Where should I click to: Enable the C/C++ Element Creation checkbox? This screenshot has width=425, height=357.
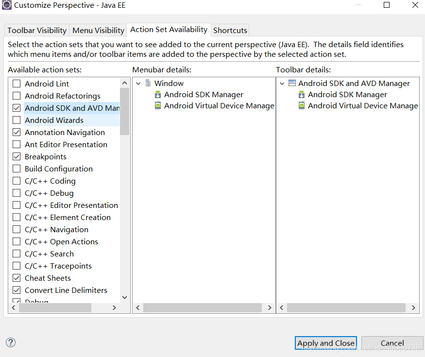click(x=17, y=217)
